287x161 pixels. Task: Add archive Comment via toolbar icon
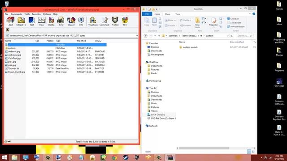(104, 21)
